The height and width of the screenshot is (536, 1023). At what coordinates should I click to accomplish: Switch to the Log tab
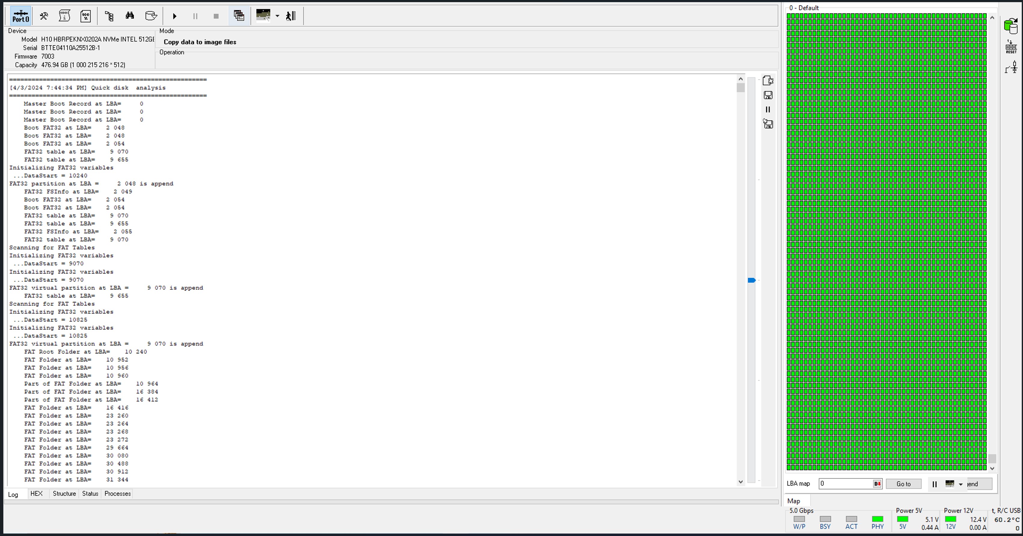coord(13,494)
